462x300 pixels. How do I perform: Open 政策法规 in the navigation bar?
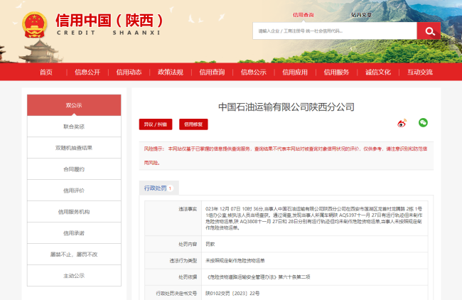[171, 73]
